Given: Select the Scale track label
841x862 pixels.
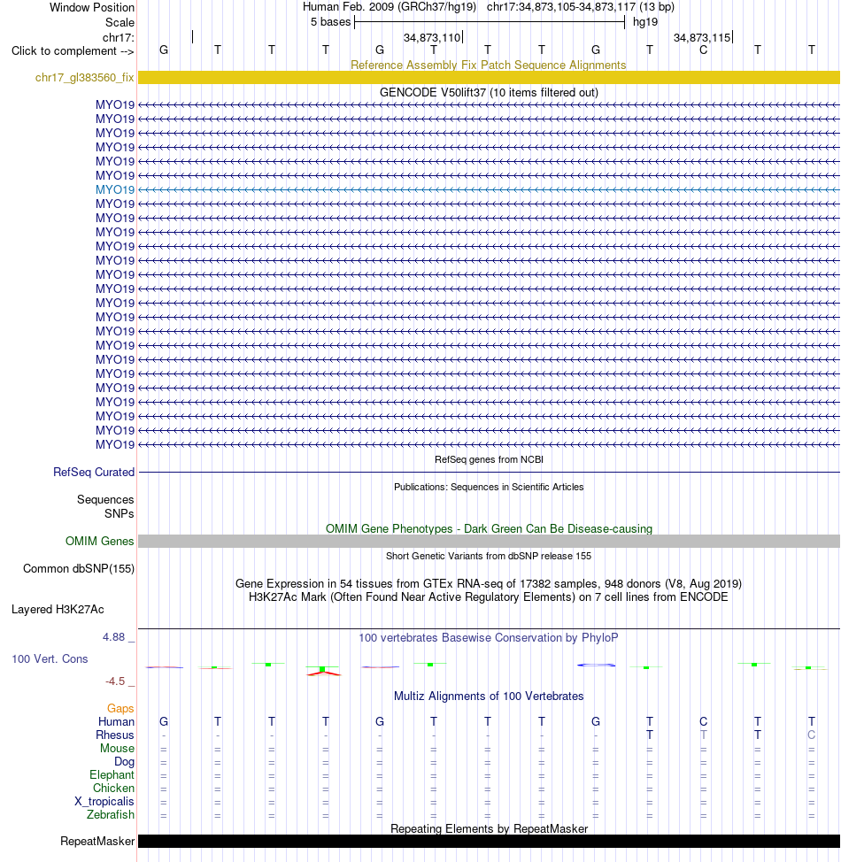Looking at the screenshot, I should coord(120,22).
